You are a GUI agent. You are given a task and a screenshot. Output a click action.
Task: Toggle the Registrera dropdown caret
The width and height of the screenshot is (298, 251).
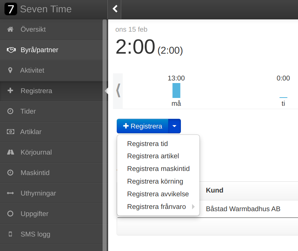point(175,126)
